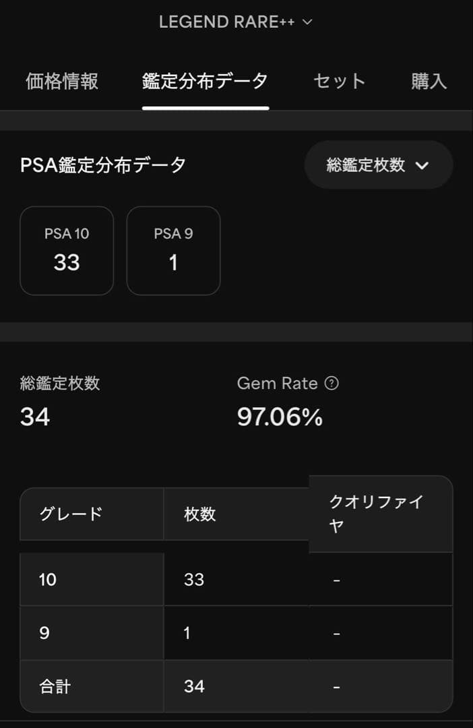Tap the PSA 9 grade card showing 1
The image size is (473, 728).
173,251
